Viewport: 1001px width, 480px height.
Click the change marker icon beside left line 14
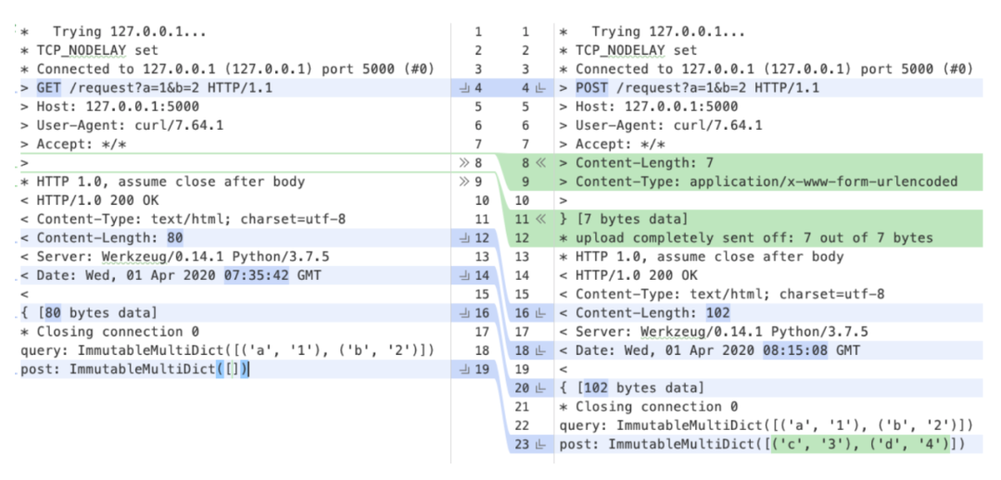(464, 276)
